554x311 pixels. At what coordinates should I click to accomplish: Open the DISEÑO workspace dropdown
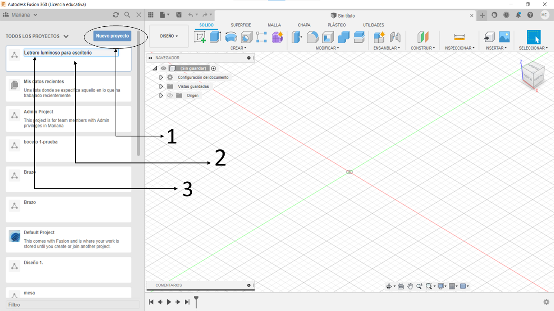tap(169, 36)
